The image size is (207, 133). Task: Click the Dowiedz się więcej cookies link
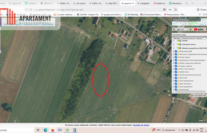[141, 125]
